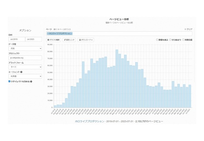
Task: Remove the ホロライブプロダクション page tag
Action: pyautogui.click(x=48, y=34)
